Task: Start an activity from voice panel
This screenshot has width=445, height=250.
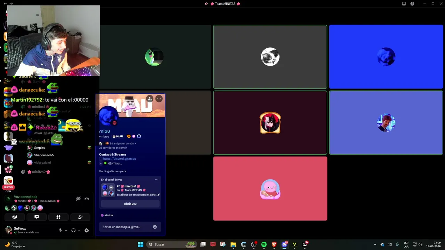Action: point(58,217)
